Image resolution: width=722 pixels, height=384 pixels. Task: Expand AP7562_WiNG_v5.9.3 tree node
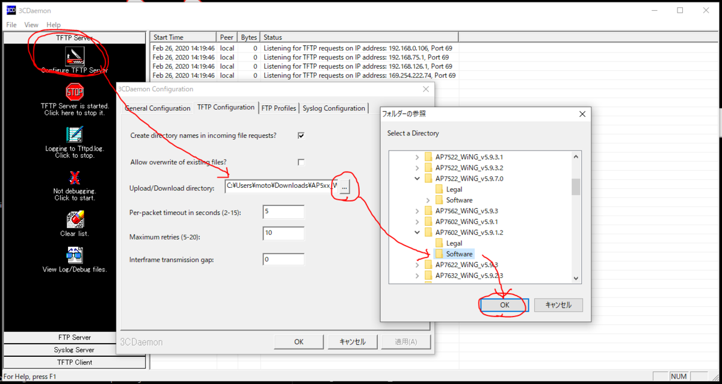click(417, 211)
